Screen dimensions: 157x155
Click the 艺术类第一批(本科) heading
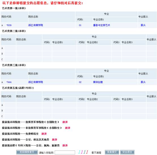tap(14, 8)
